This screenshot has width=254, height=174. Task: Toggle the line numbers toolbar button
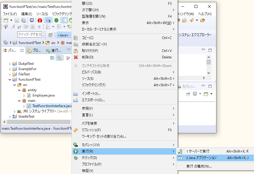pos(65,21)
